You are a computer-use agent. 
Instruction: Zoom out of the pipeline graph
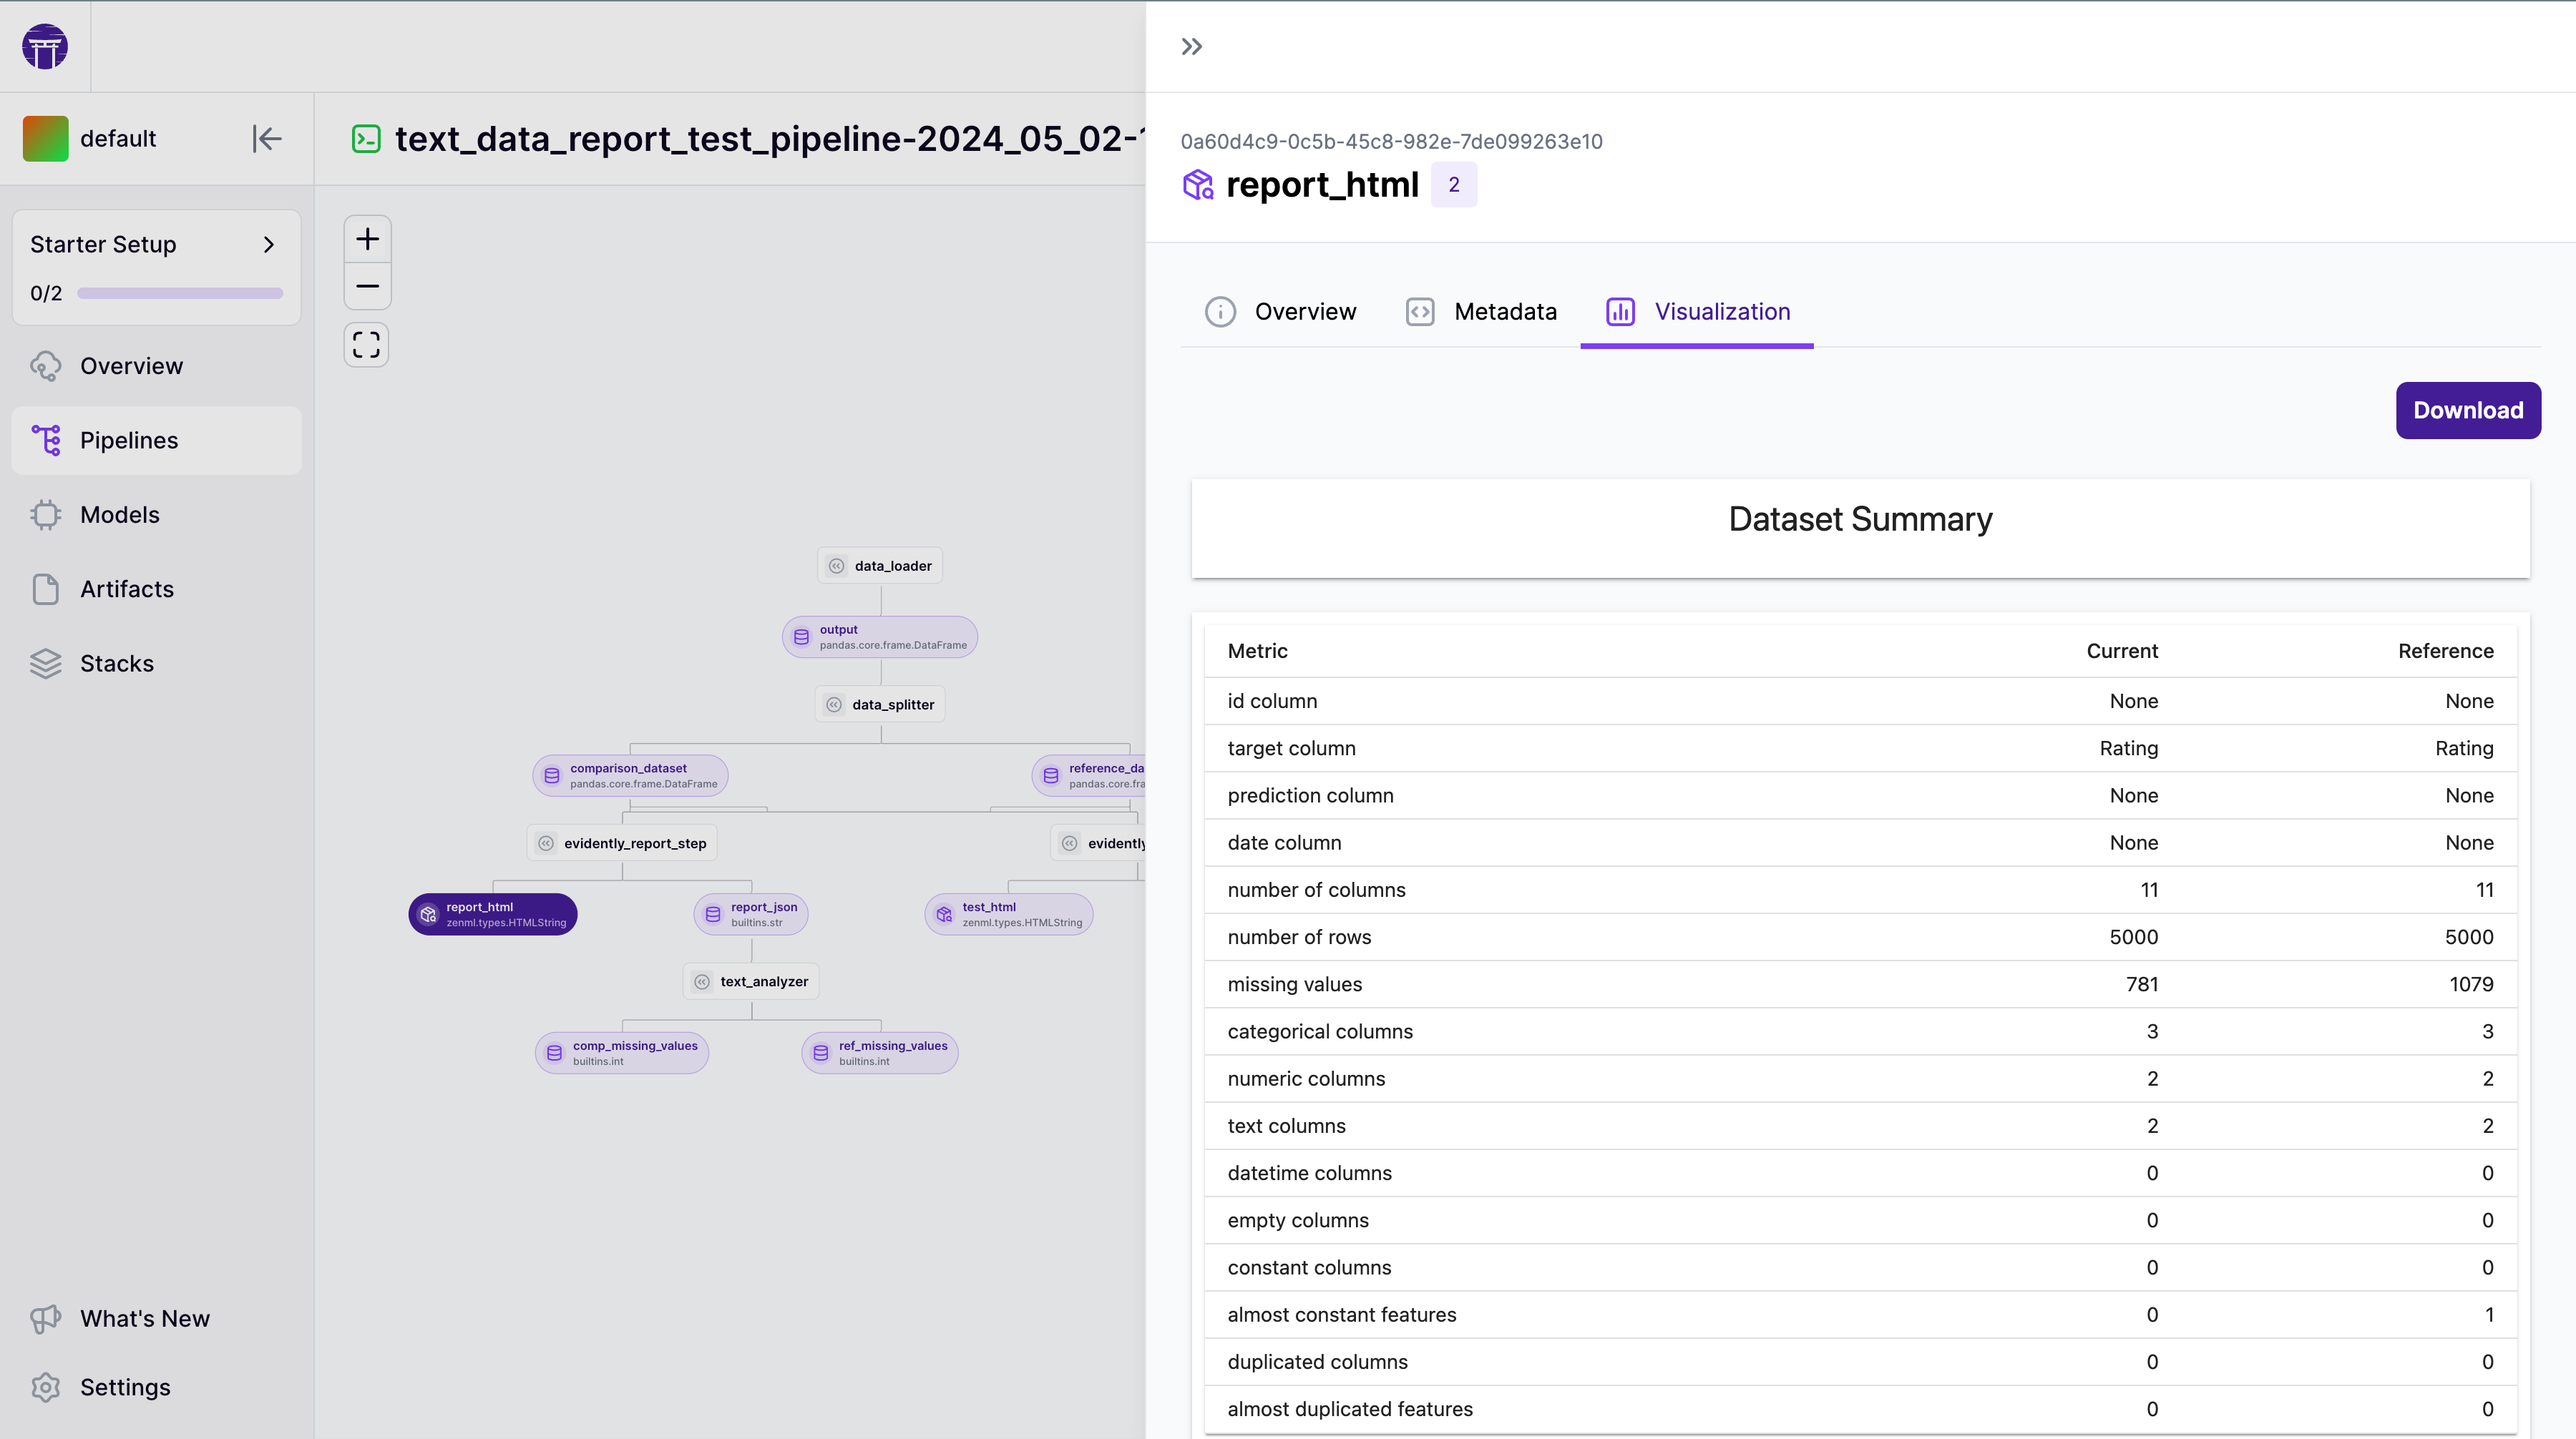tap(367, 287)
